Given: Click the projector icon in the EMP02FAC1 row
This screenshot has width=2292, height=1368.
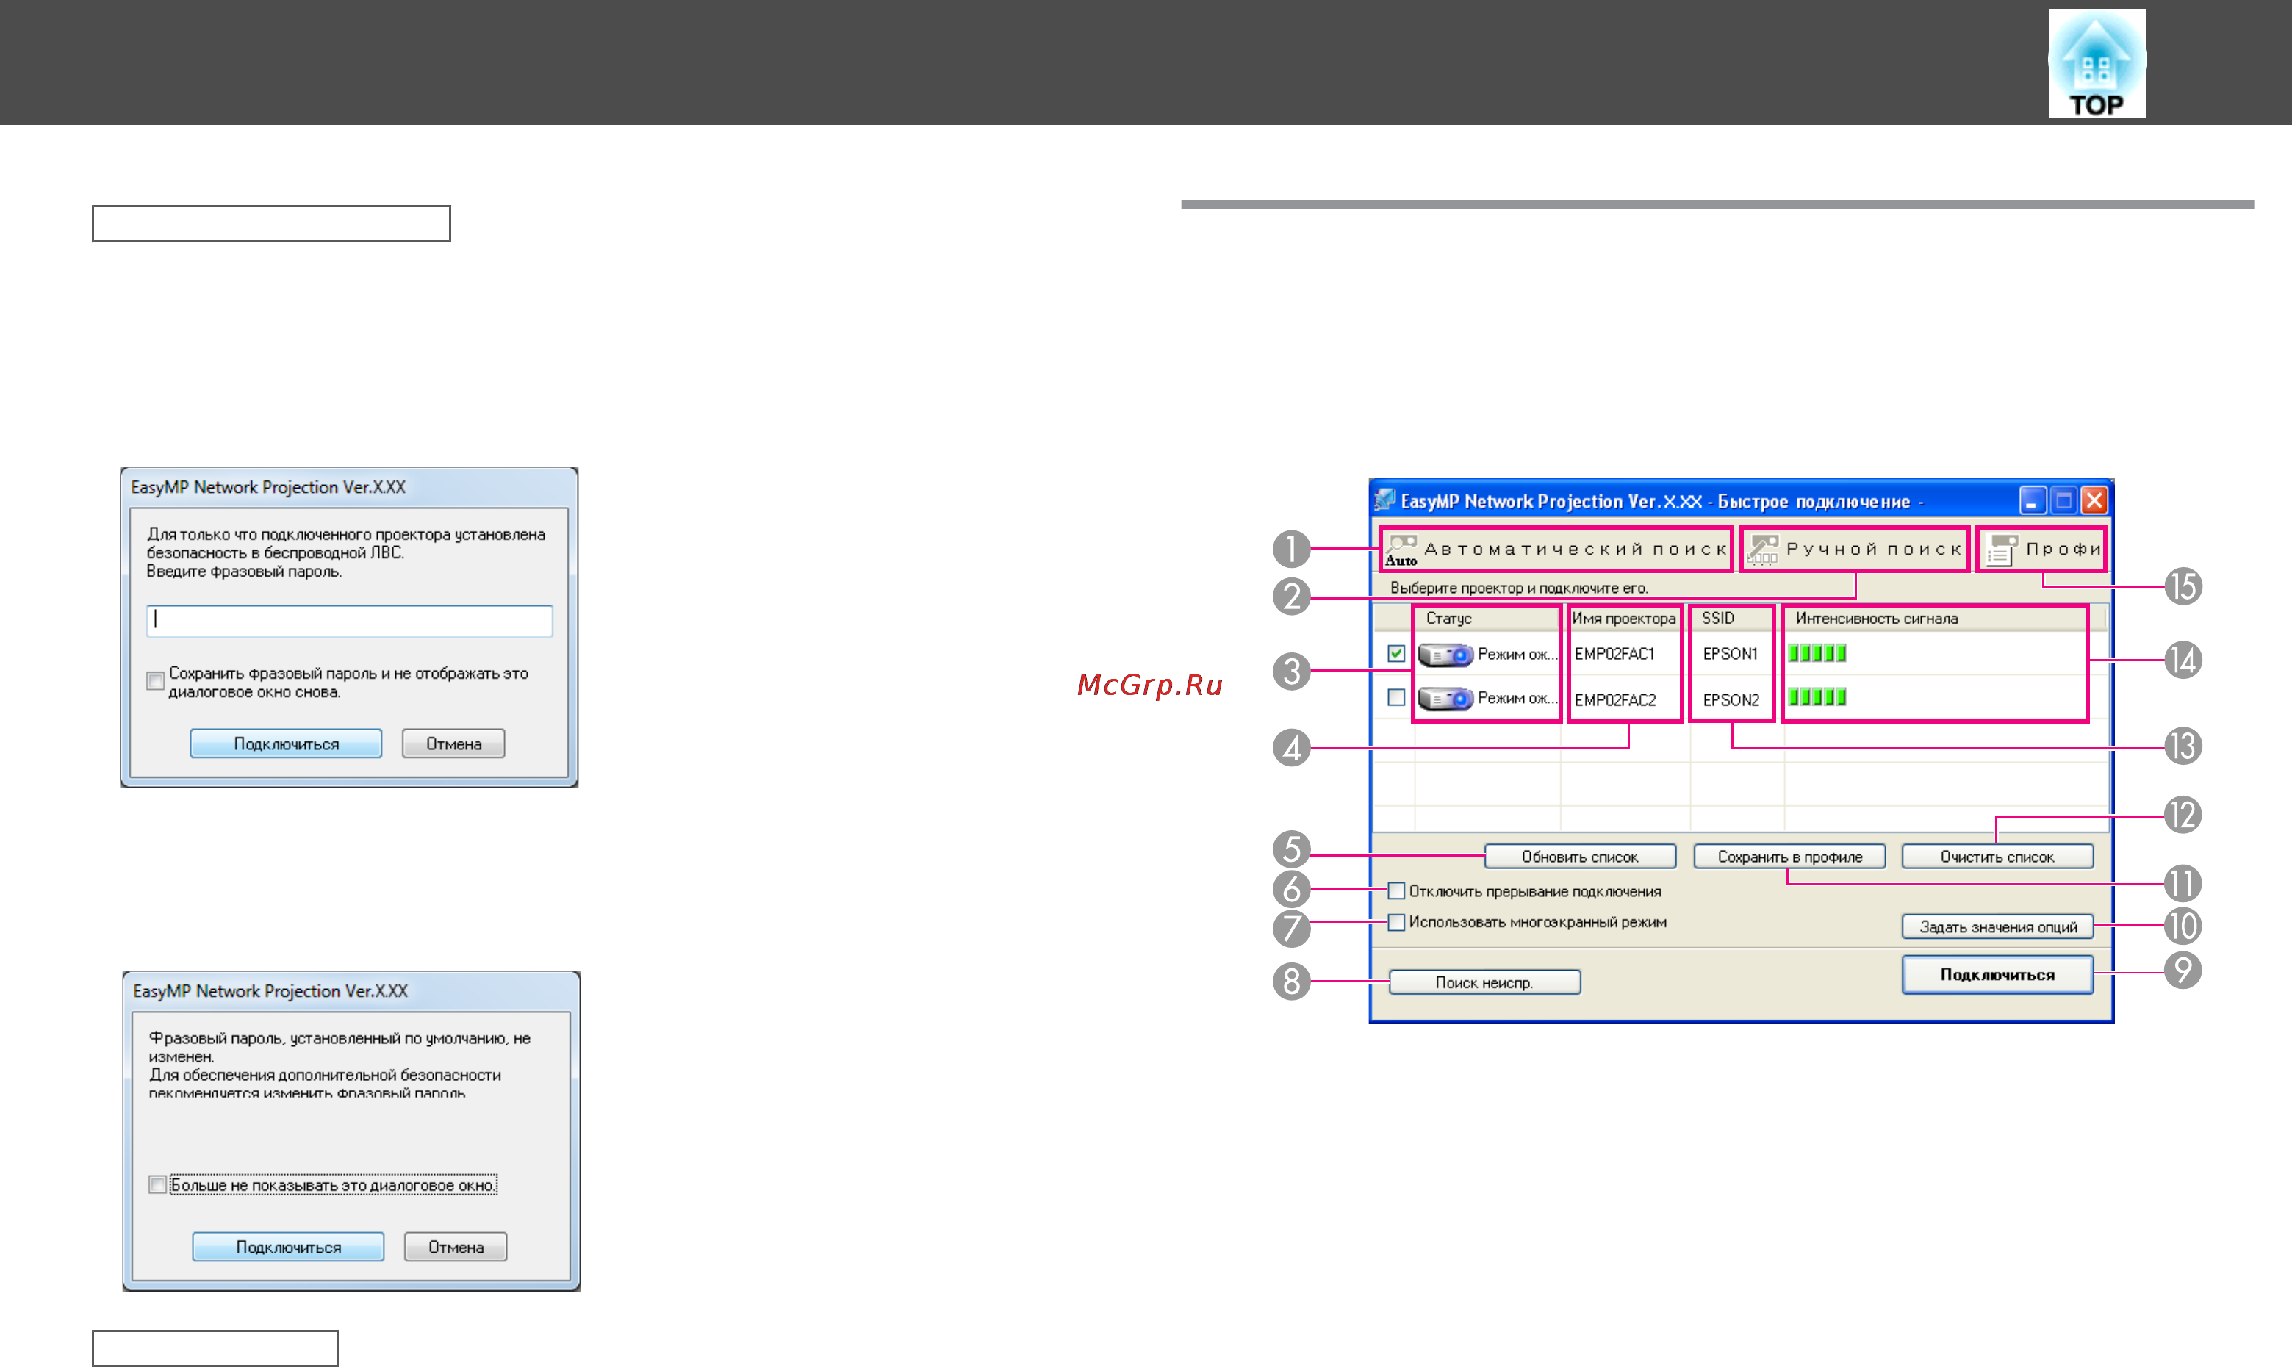Looking at the screenshot, I should pos(1445,655).
